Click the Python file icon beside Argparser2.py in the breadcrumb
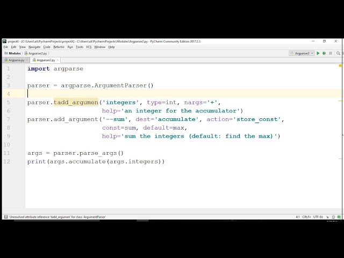The width and height of the screenshot is (344, 258). point(26,53)
